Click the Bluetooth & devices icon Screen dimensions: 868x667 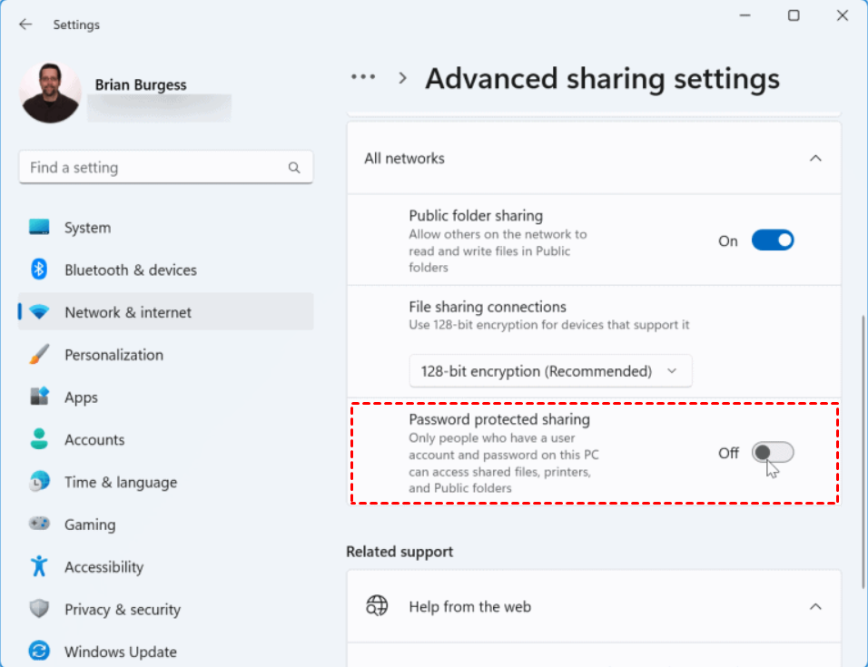(39, 270)
